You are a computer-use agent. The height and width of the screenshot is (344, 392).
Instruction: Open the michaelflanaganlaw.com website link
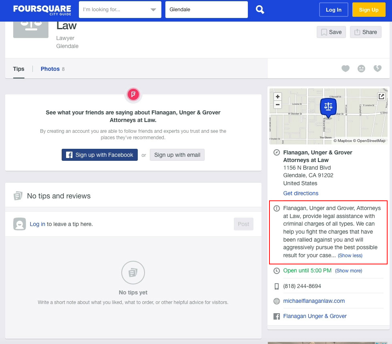314,301
